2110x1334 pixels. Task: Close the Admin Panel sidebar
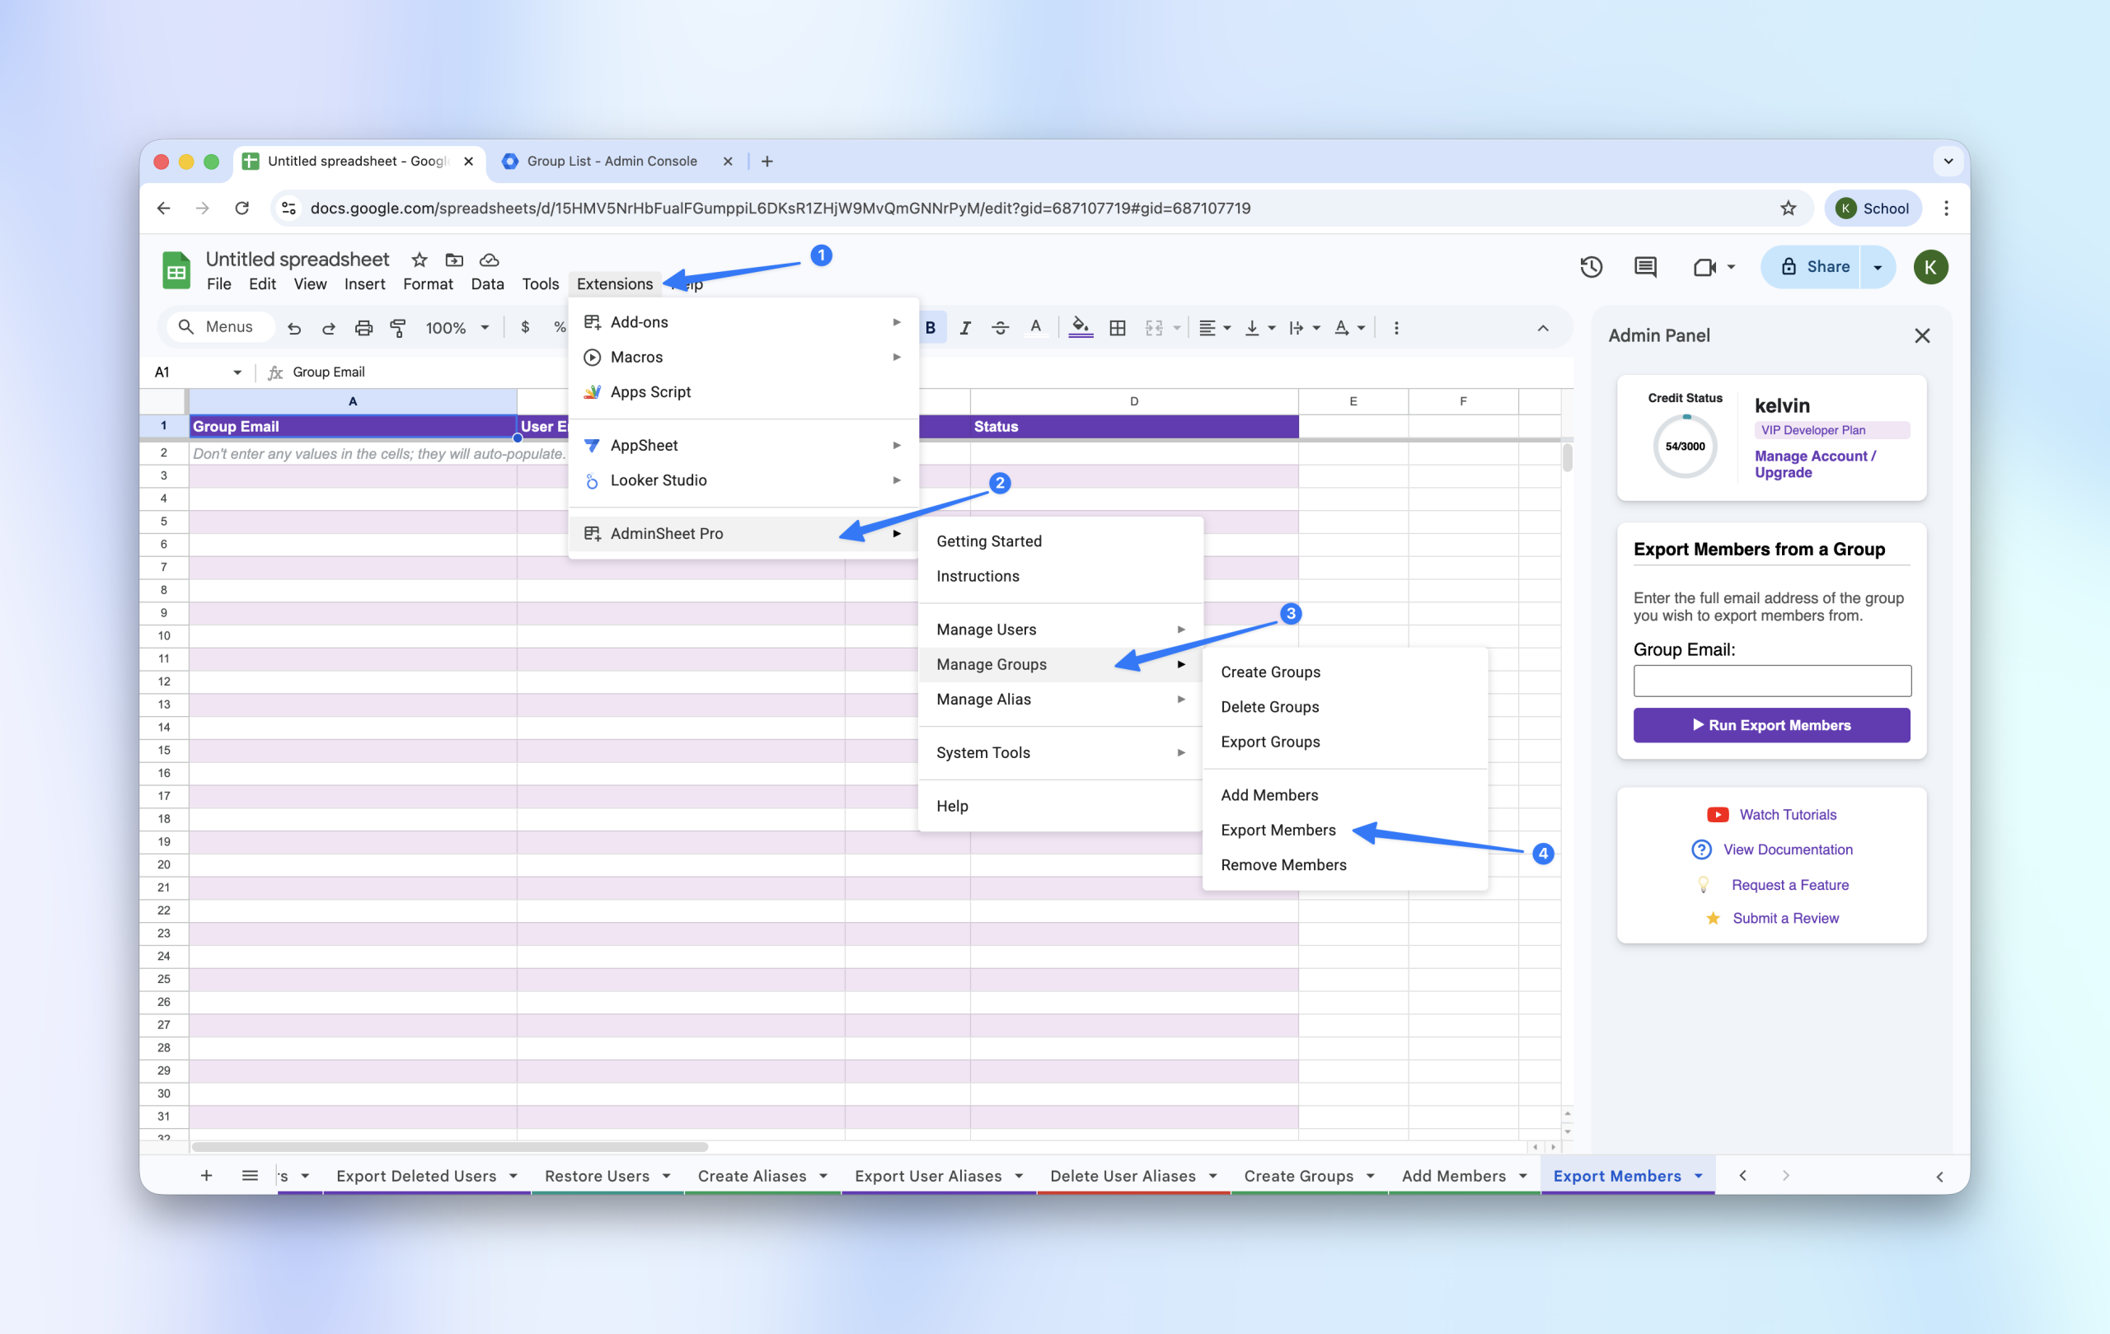point(1921,335)
